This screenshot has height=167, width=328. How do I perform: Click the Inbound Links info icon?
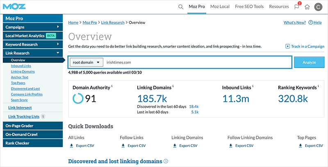[x=253, y=86]
